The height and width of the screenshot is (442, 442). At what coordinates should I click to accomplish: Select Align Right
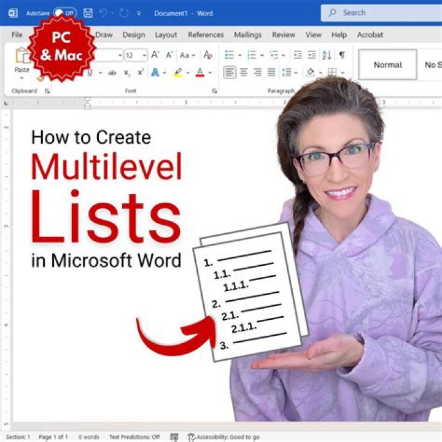[257, 72]
